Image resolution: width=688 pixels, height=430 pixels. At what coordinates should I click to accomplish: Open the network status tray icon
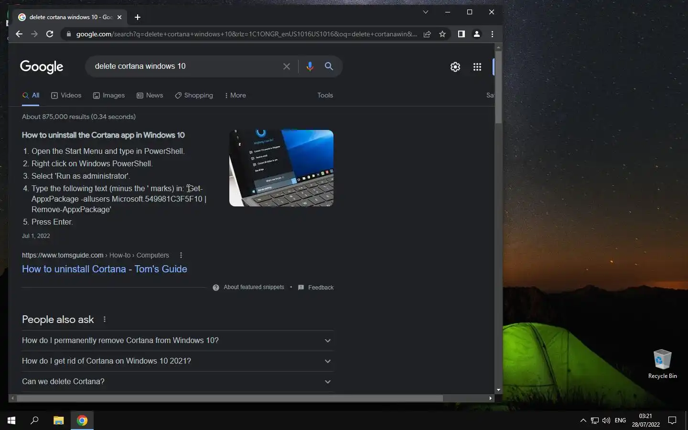(595, 420)
